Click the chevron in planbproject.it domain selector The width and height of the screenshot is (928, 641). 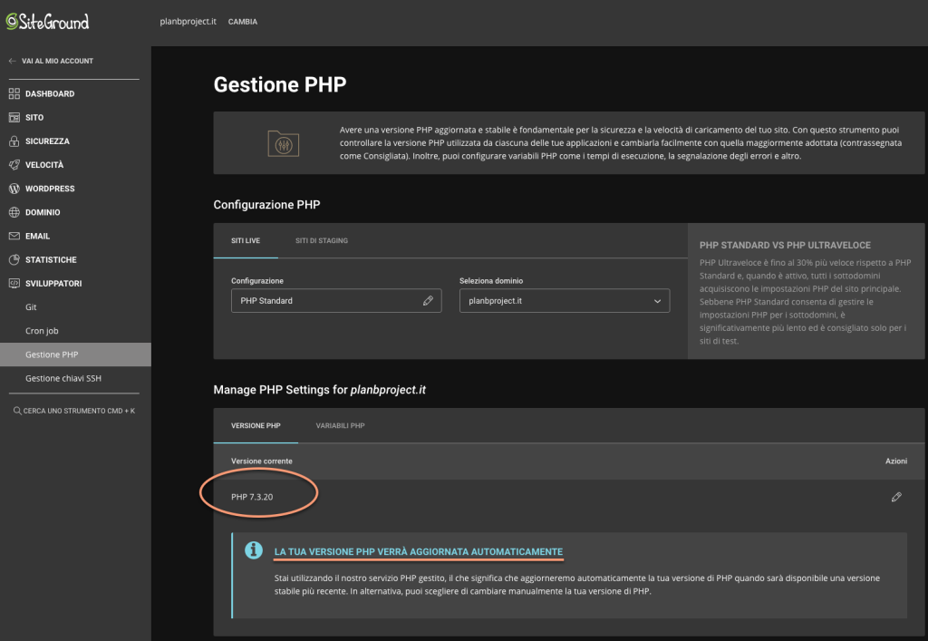click(657, 301)
